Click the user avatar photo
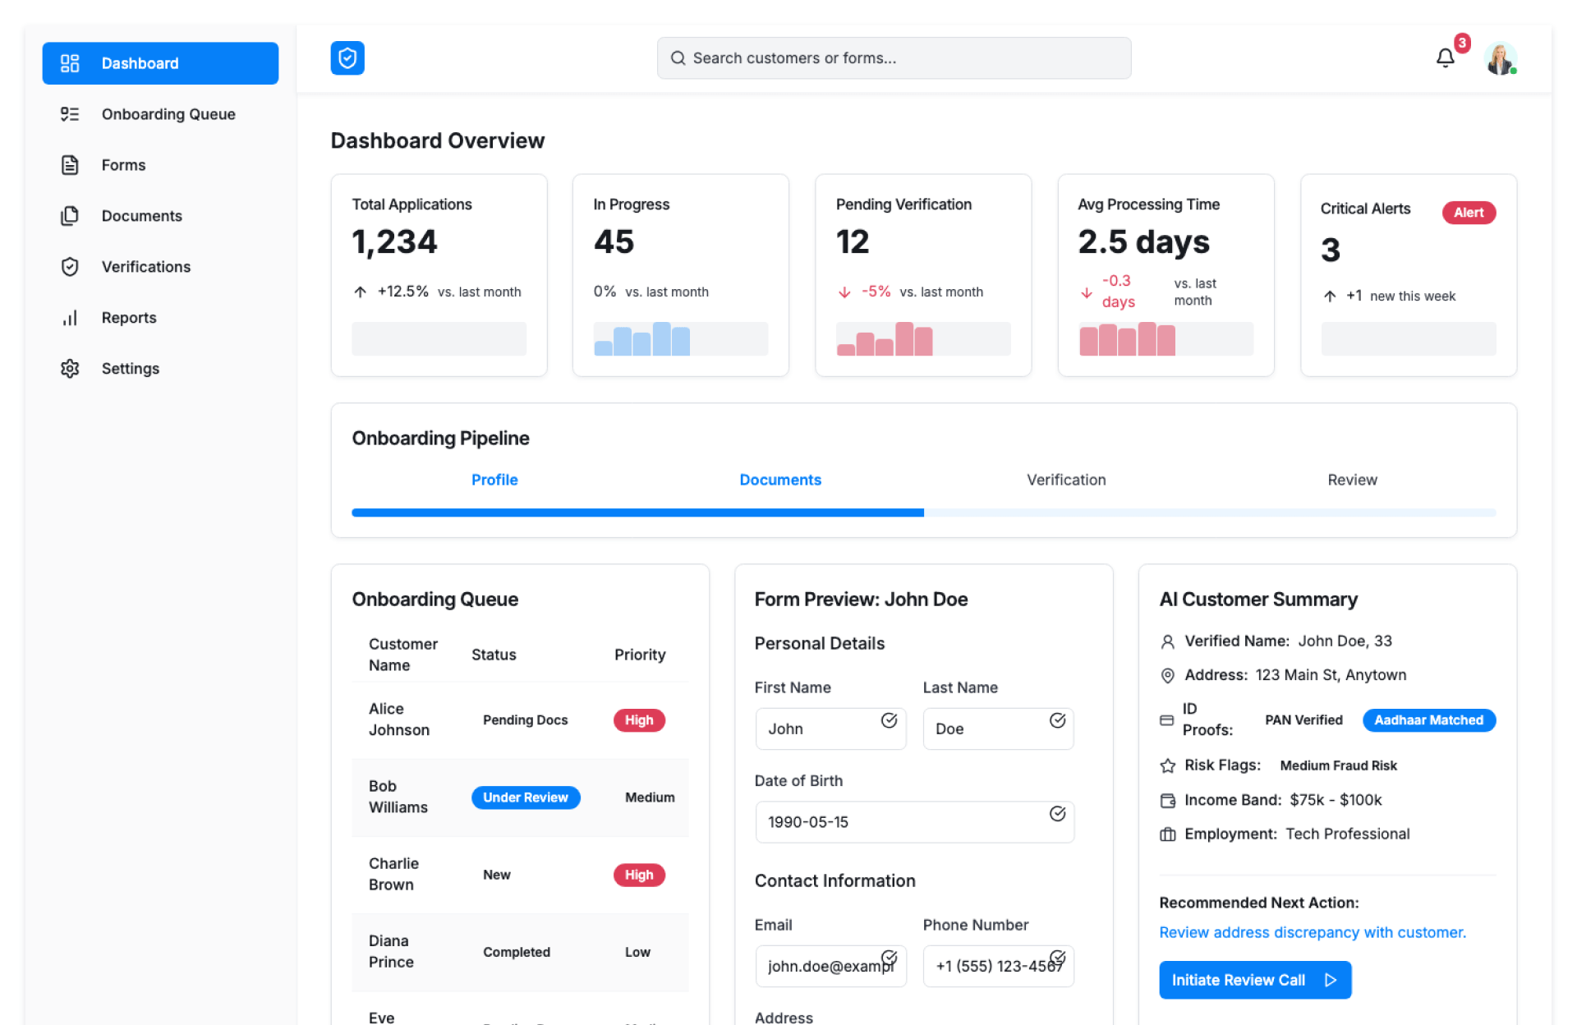 pos(1500,58)
